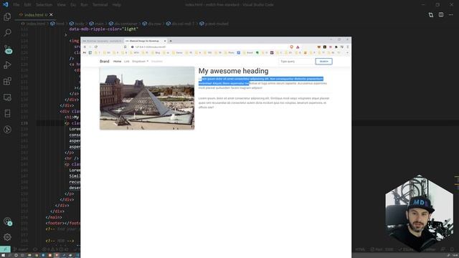Open the editor More Actions ellipsis
This screenshot has height=258, width=459.
click(x=451, y=14)
